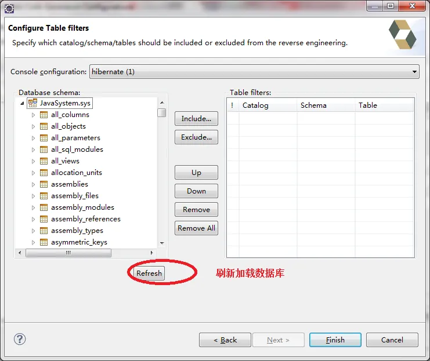430x361 pixels.
Task: Move filter Down
Action: [196, 191]
